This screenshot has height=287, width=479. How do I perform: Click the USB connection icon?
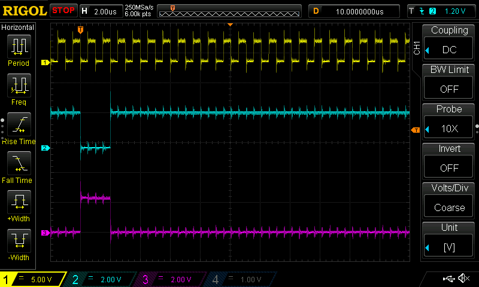448,278
